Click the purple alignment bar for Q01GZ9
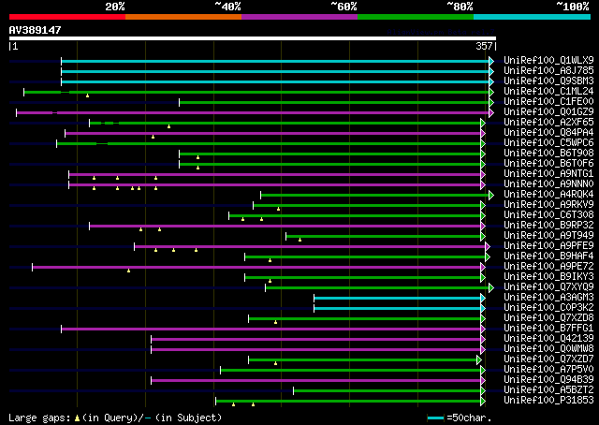 253,112
